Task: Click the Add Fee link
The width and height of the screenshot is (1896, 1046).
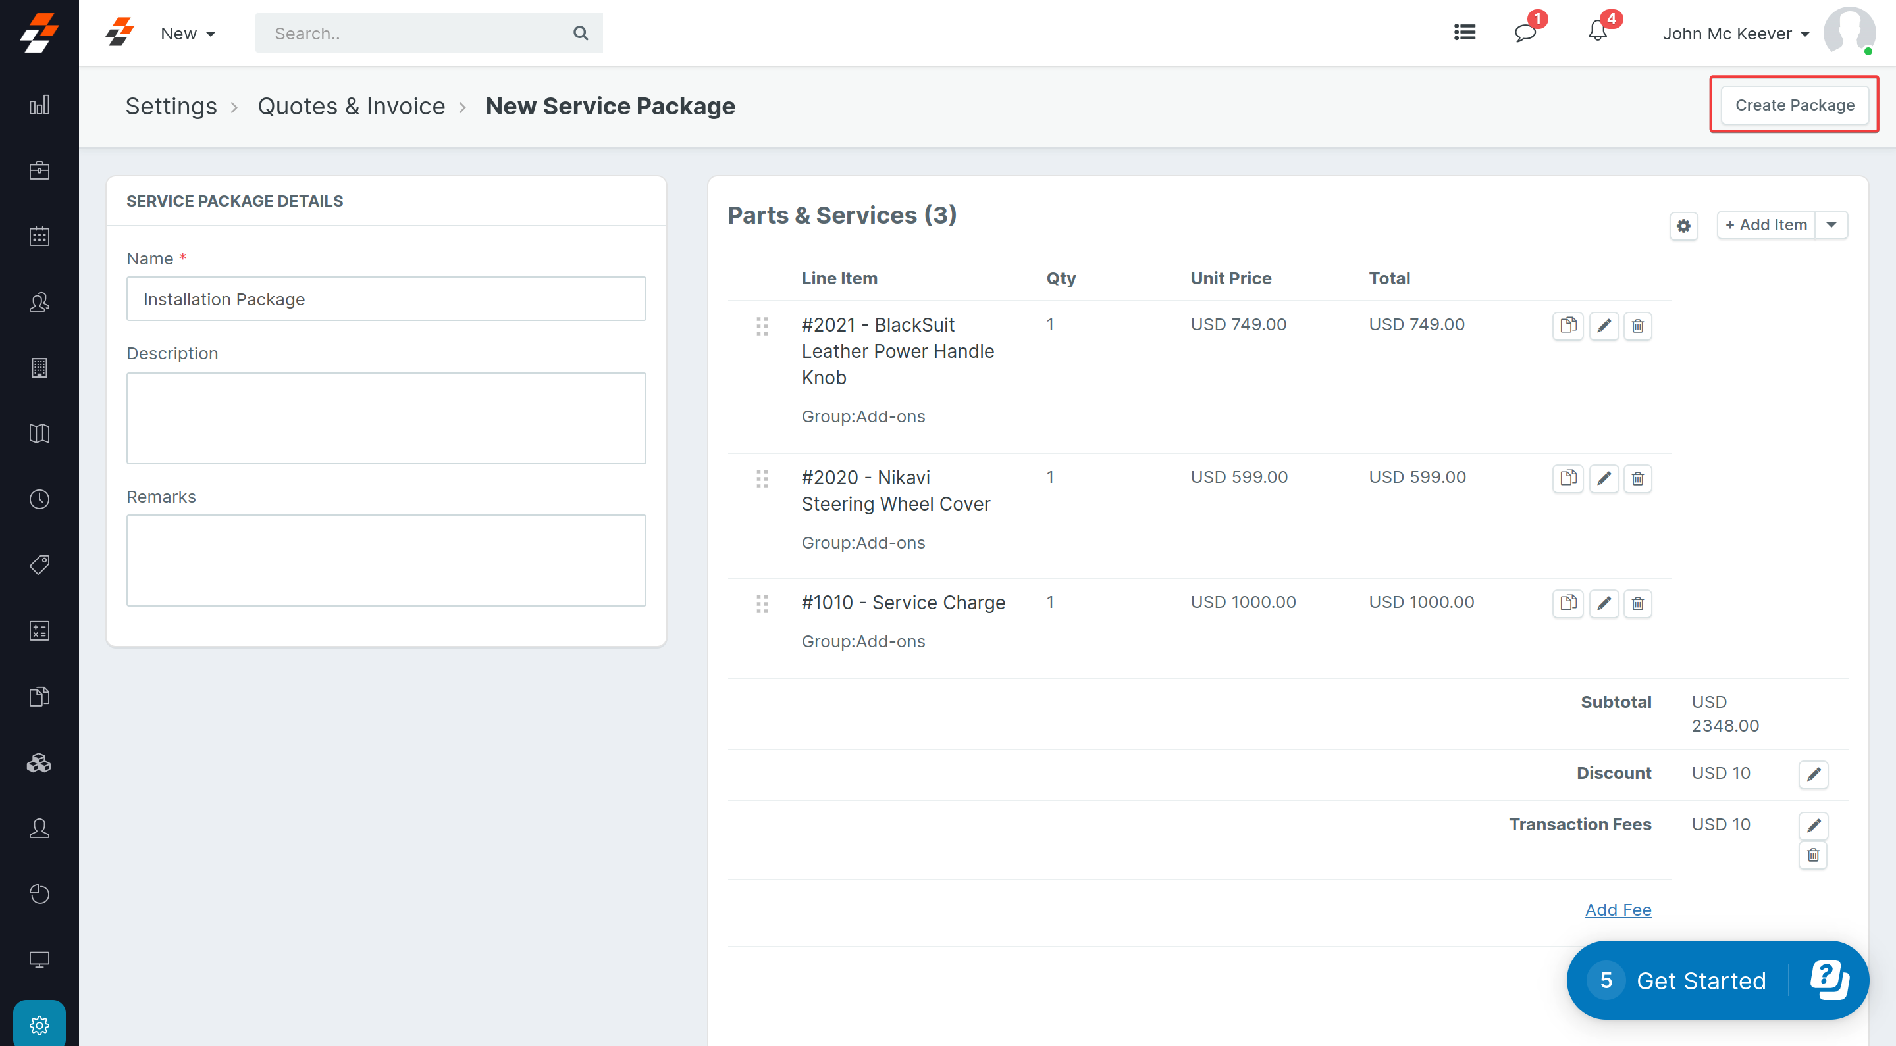Action: coord(1617,910)
